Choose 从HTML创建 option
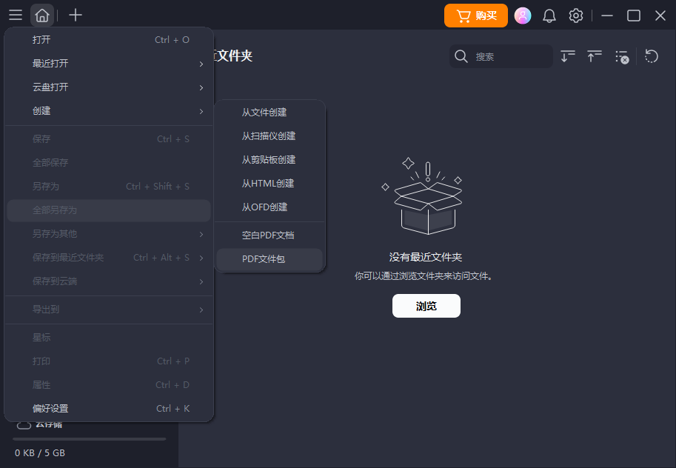Image resolution: width=676 pixels, height=468 pixels. coord(270,184)
